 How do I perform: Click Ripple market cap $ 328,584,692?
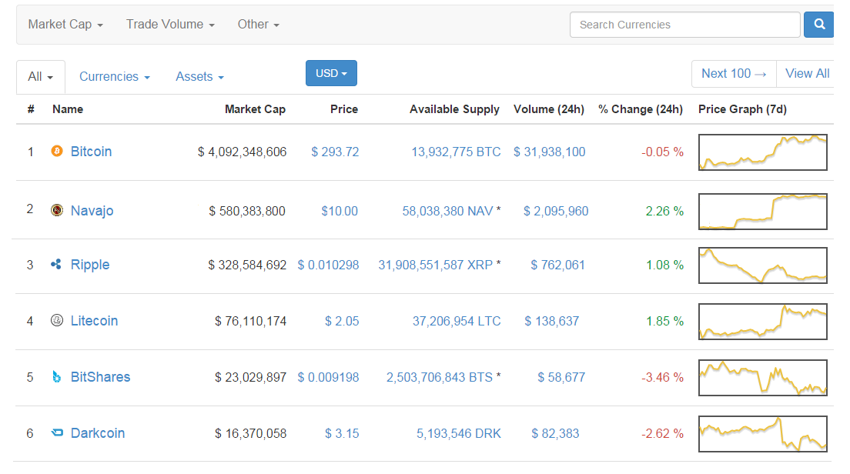(247, 265)
